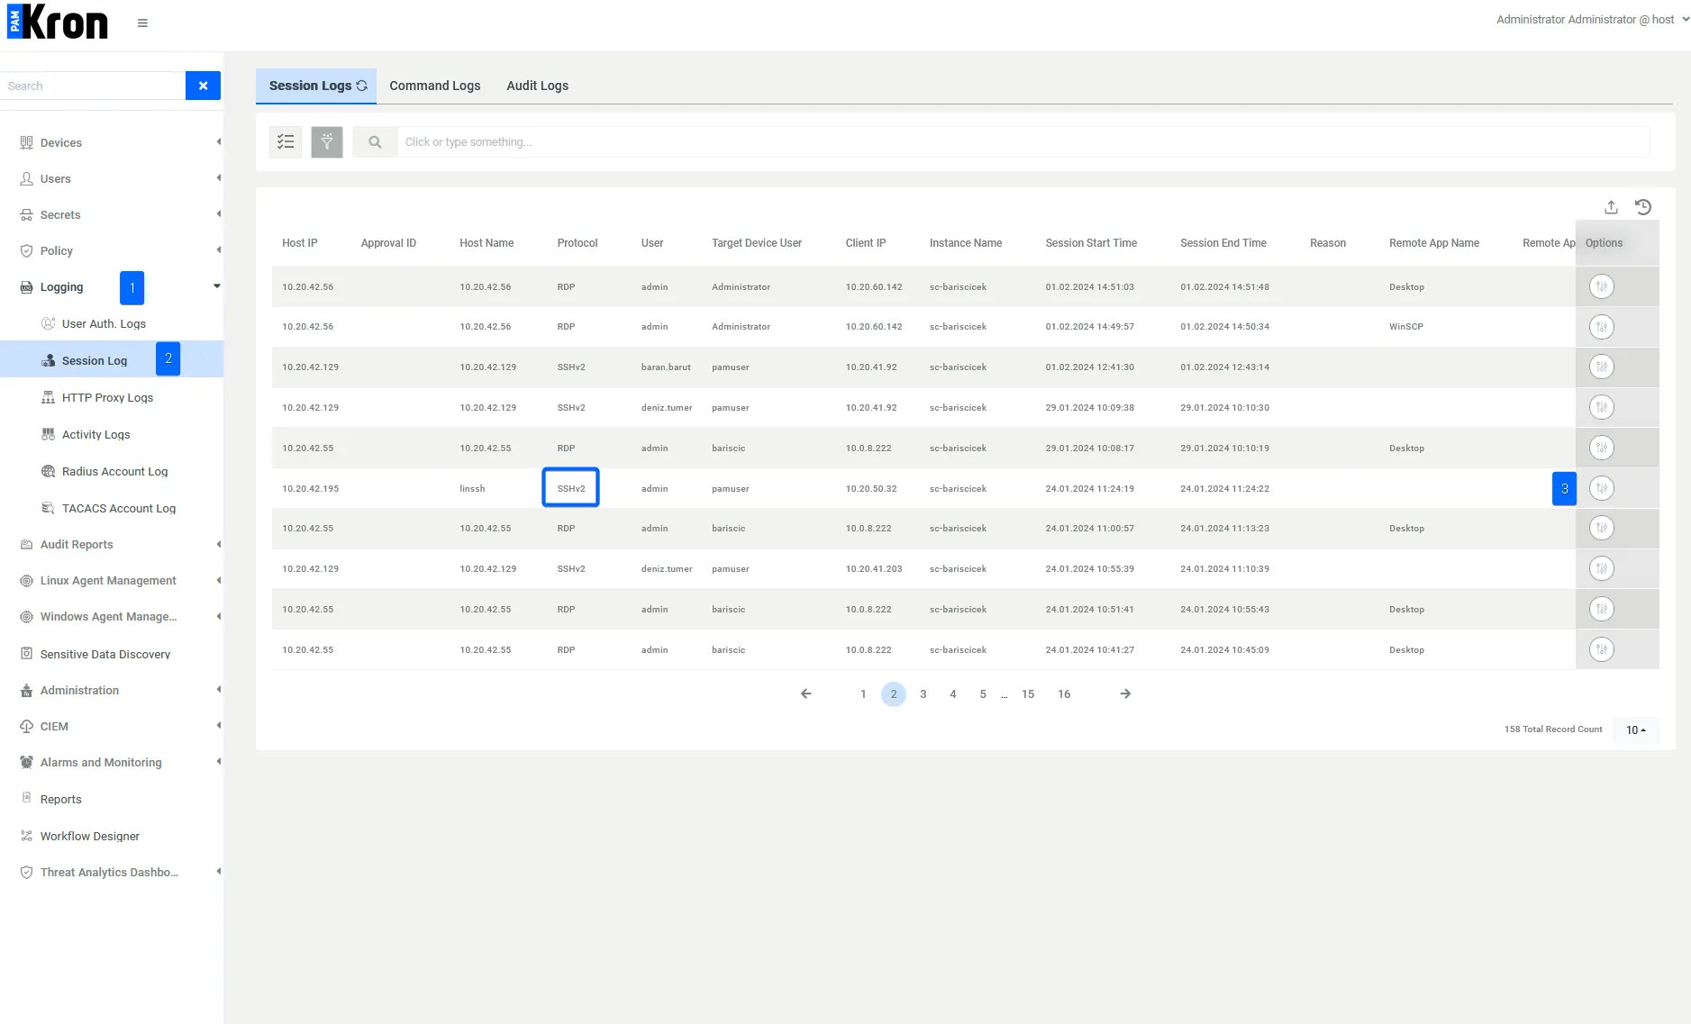This screenshot has height=1024, width=1691.
Task: Go to page 16
Action: tap(1064, 693)
